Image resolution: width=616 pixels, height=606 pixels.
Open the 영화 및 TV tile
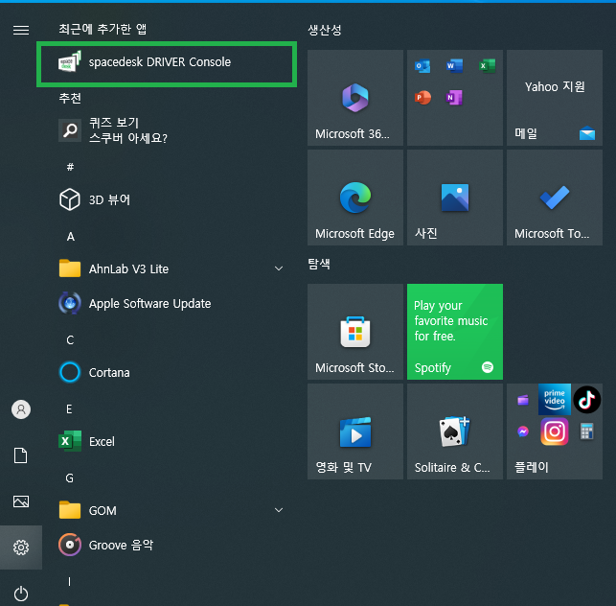355,431
